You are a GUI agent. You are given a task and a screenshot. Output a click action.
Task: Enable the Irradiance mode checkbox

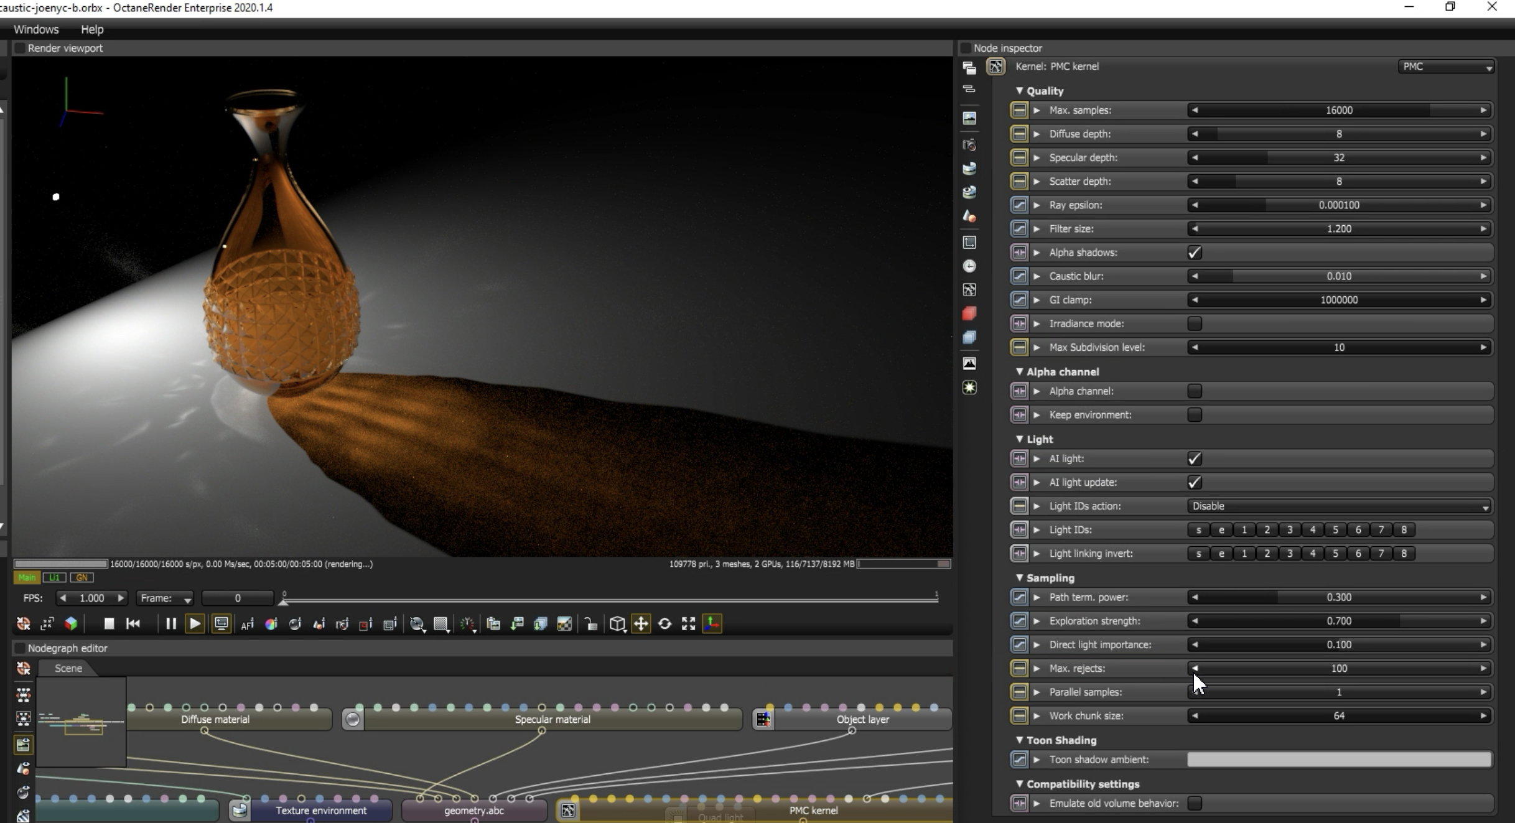click(1194, 323)
